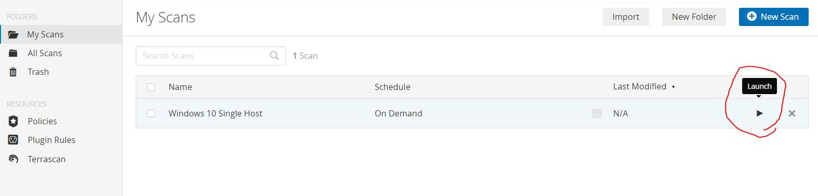Click the magnifier icon in search box

point(274,56)
